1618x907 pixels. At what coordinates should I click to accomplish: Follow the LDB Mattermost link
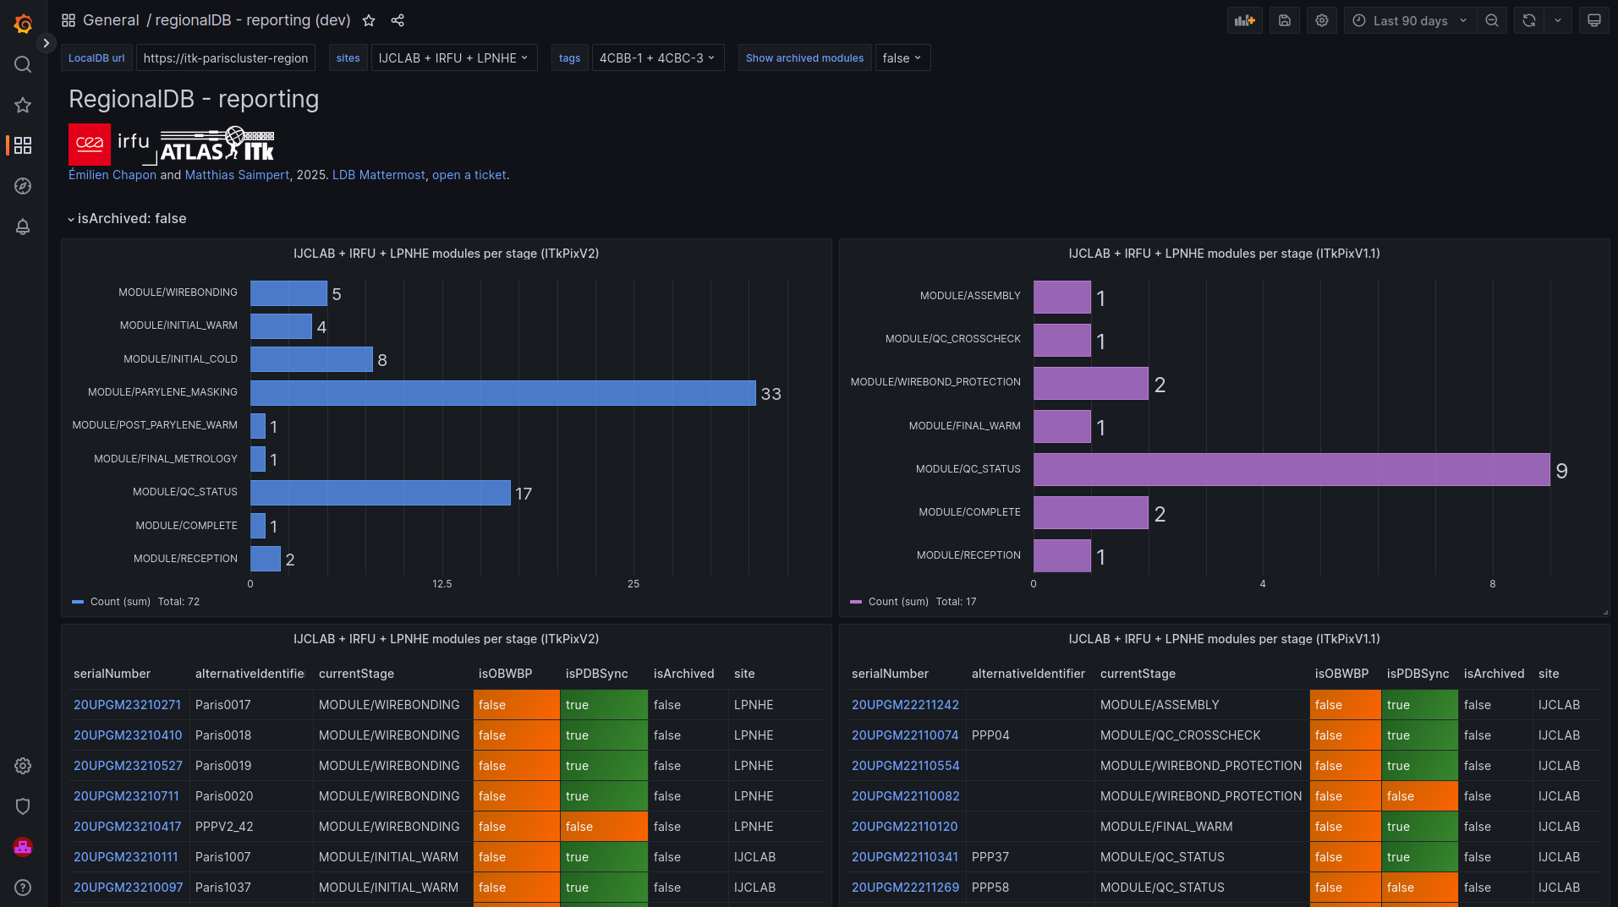point(378,175)
